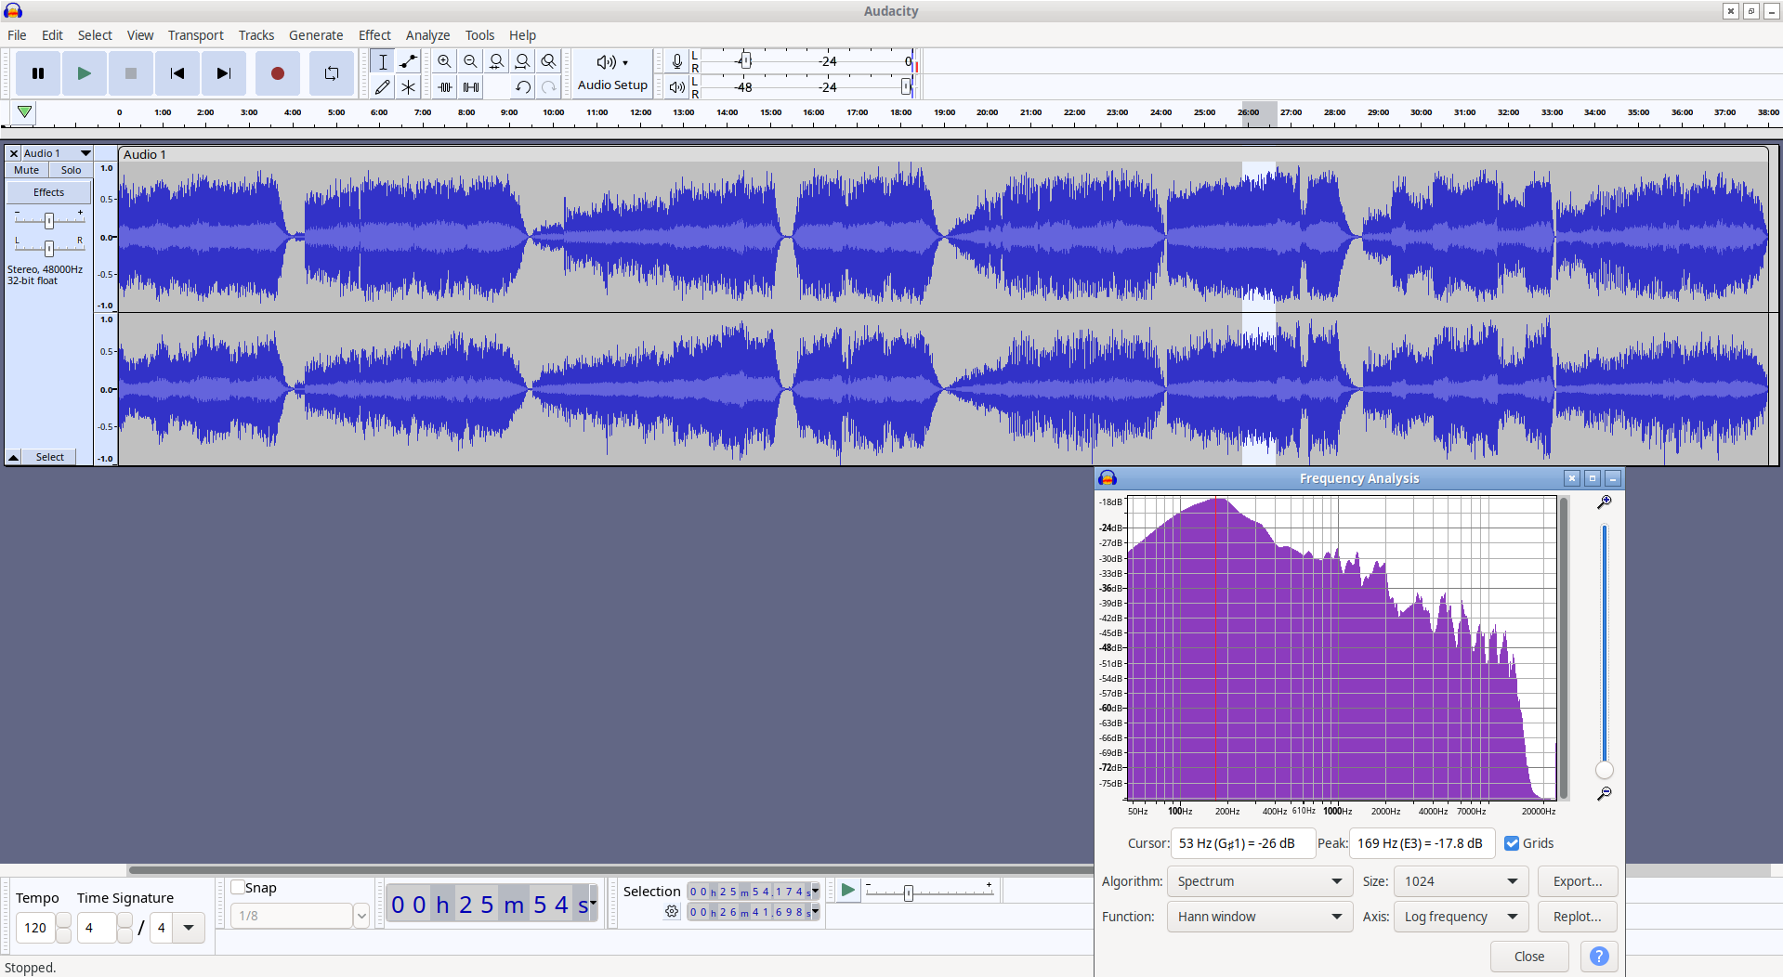This screenshot has height=977, width=1783.
Task: Start playback with the green Play button
Action: [x=85, y=73]
